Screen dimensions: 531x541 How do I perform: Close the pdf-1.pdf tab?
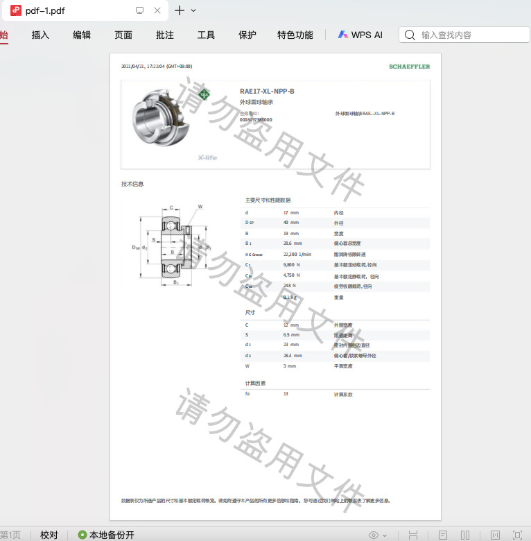click(157, 10)
